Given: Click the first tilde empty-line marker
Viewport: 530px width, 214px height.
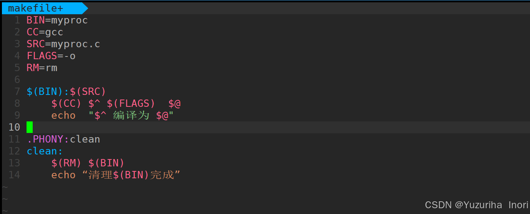Looking at the screenshot, I should tap(5, 187).
